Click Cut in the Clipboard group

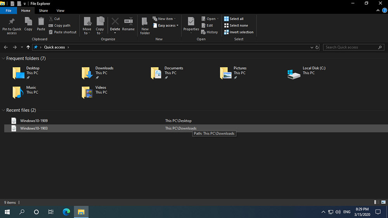[54, 19]
